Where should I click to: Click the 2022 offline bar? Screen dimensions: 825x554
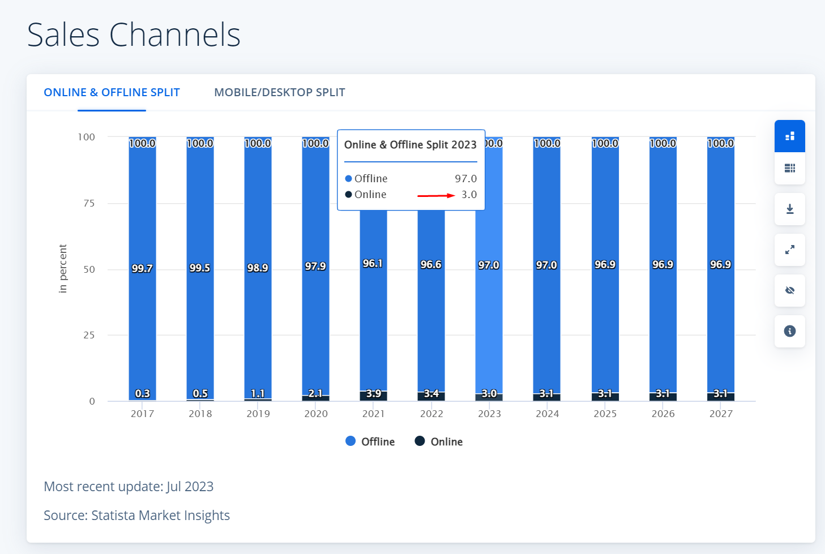(431, 300)
